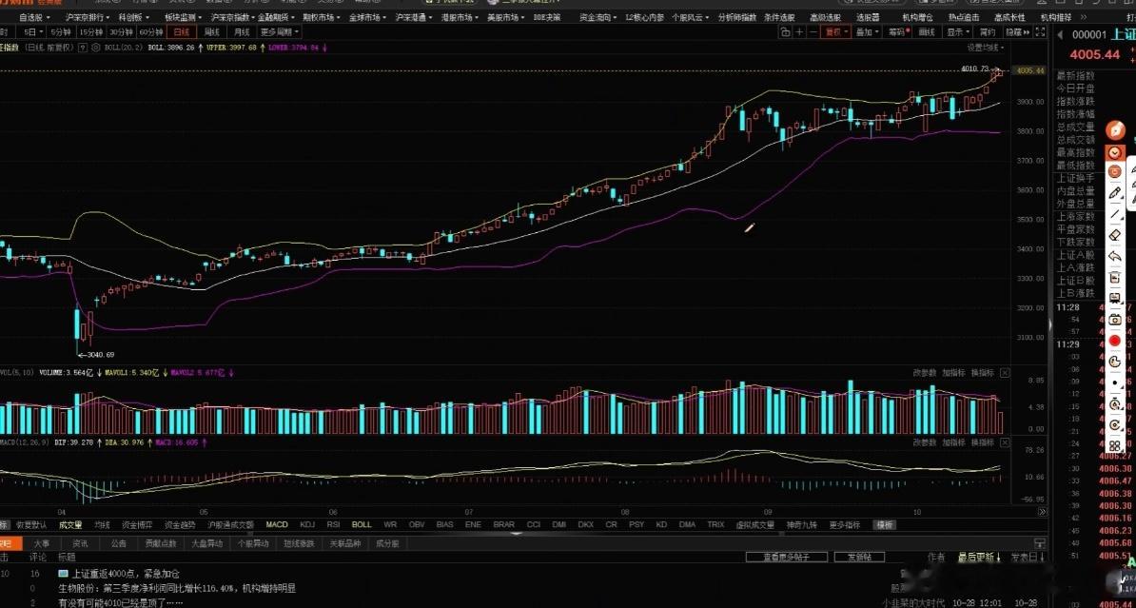Click the grid apps icon in floating toolbar
Screen dimensions: 1136x608
[1116, 445]
